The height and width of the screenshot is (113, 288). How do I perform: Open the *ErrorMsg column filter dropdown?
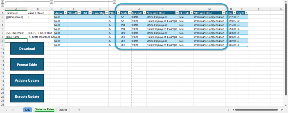coord(107,13)
